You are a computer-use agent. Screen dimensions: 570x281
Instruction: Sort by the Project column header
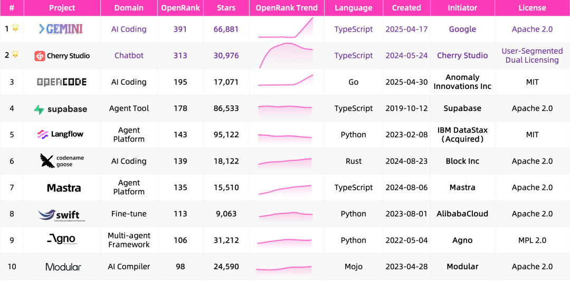click(x=62, y=7)
